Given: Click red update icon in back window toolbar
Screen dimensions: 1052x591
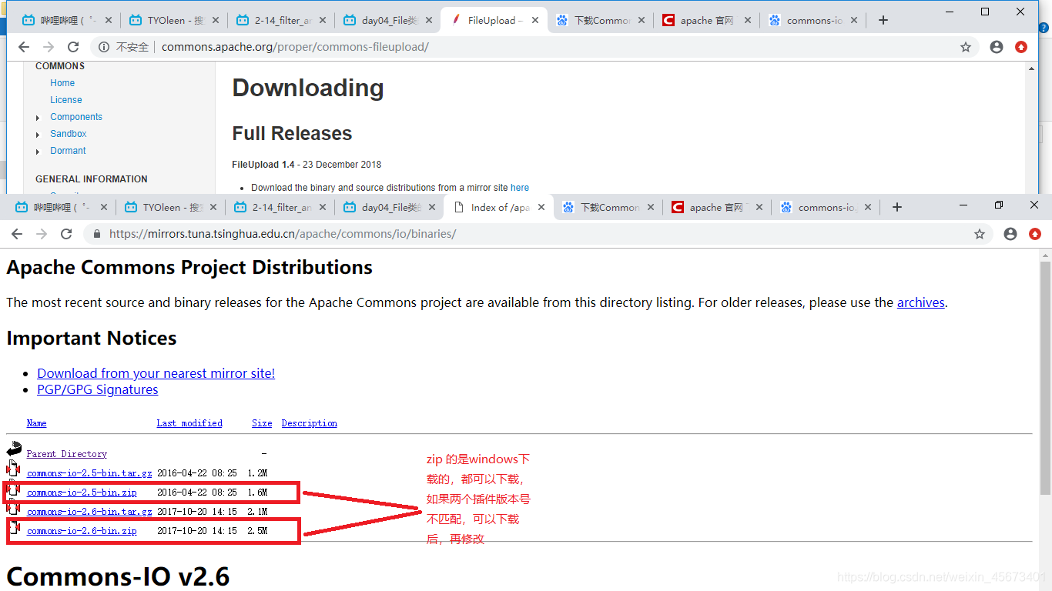Looking at the screenshot, I should [x=1021, y=47].
